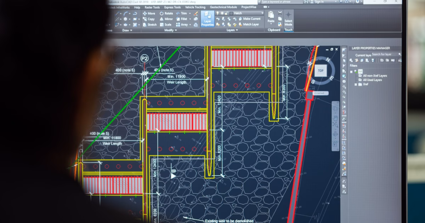Click the TOP face of the ViewCube

(321, 70)
